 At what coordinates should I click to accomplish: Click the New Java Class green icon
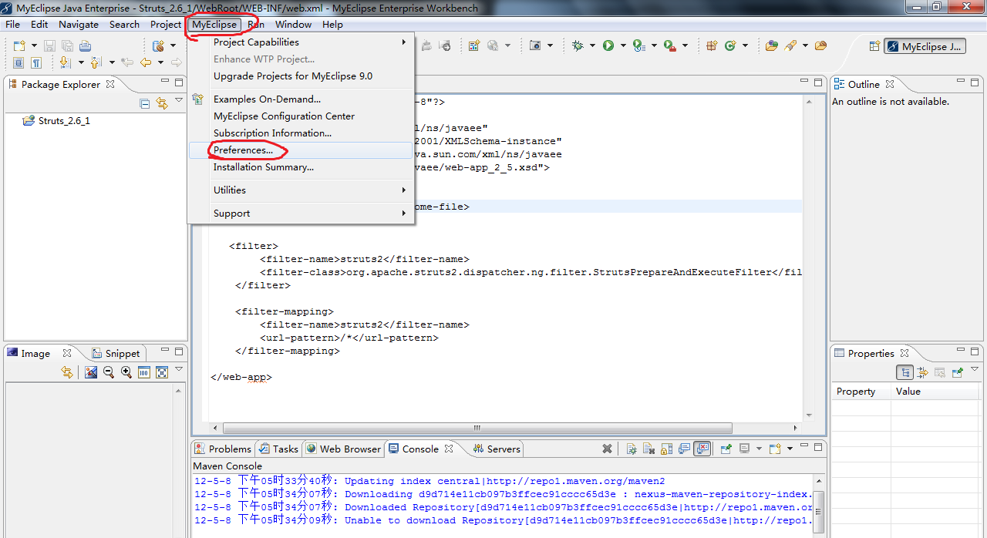[x=729, y=46]
